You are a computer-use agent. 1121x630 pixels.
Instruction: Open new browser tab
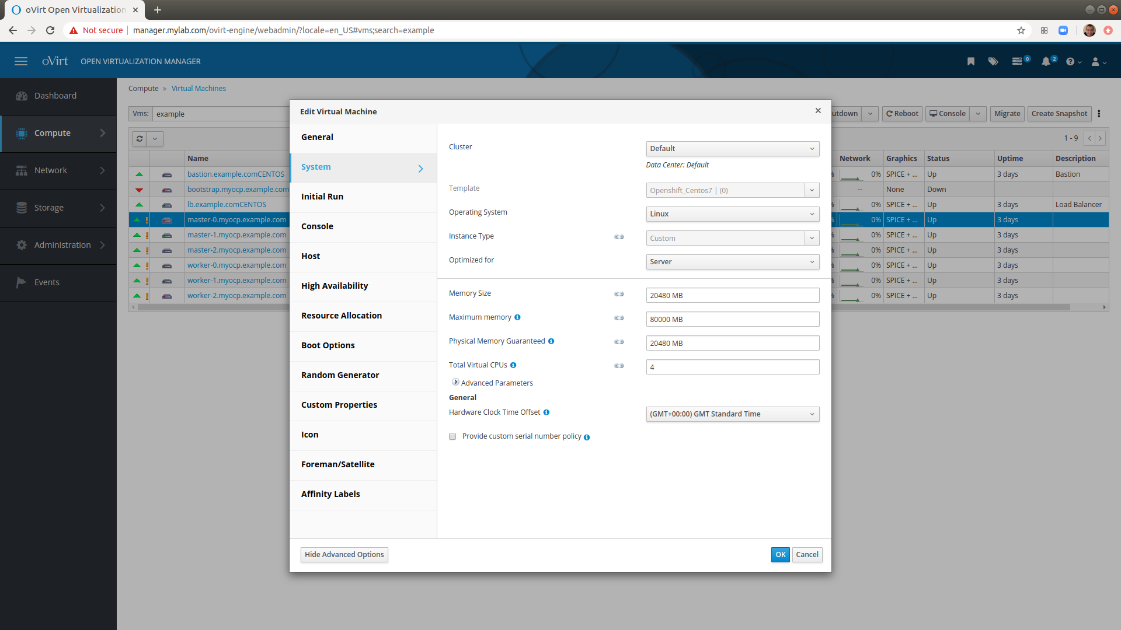[158, 10]
